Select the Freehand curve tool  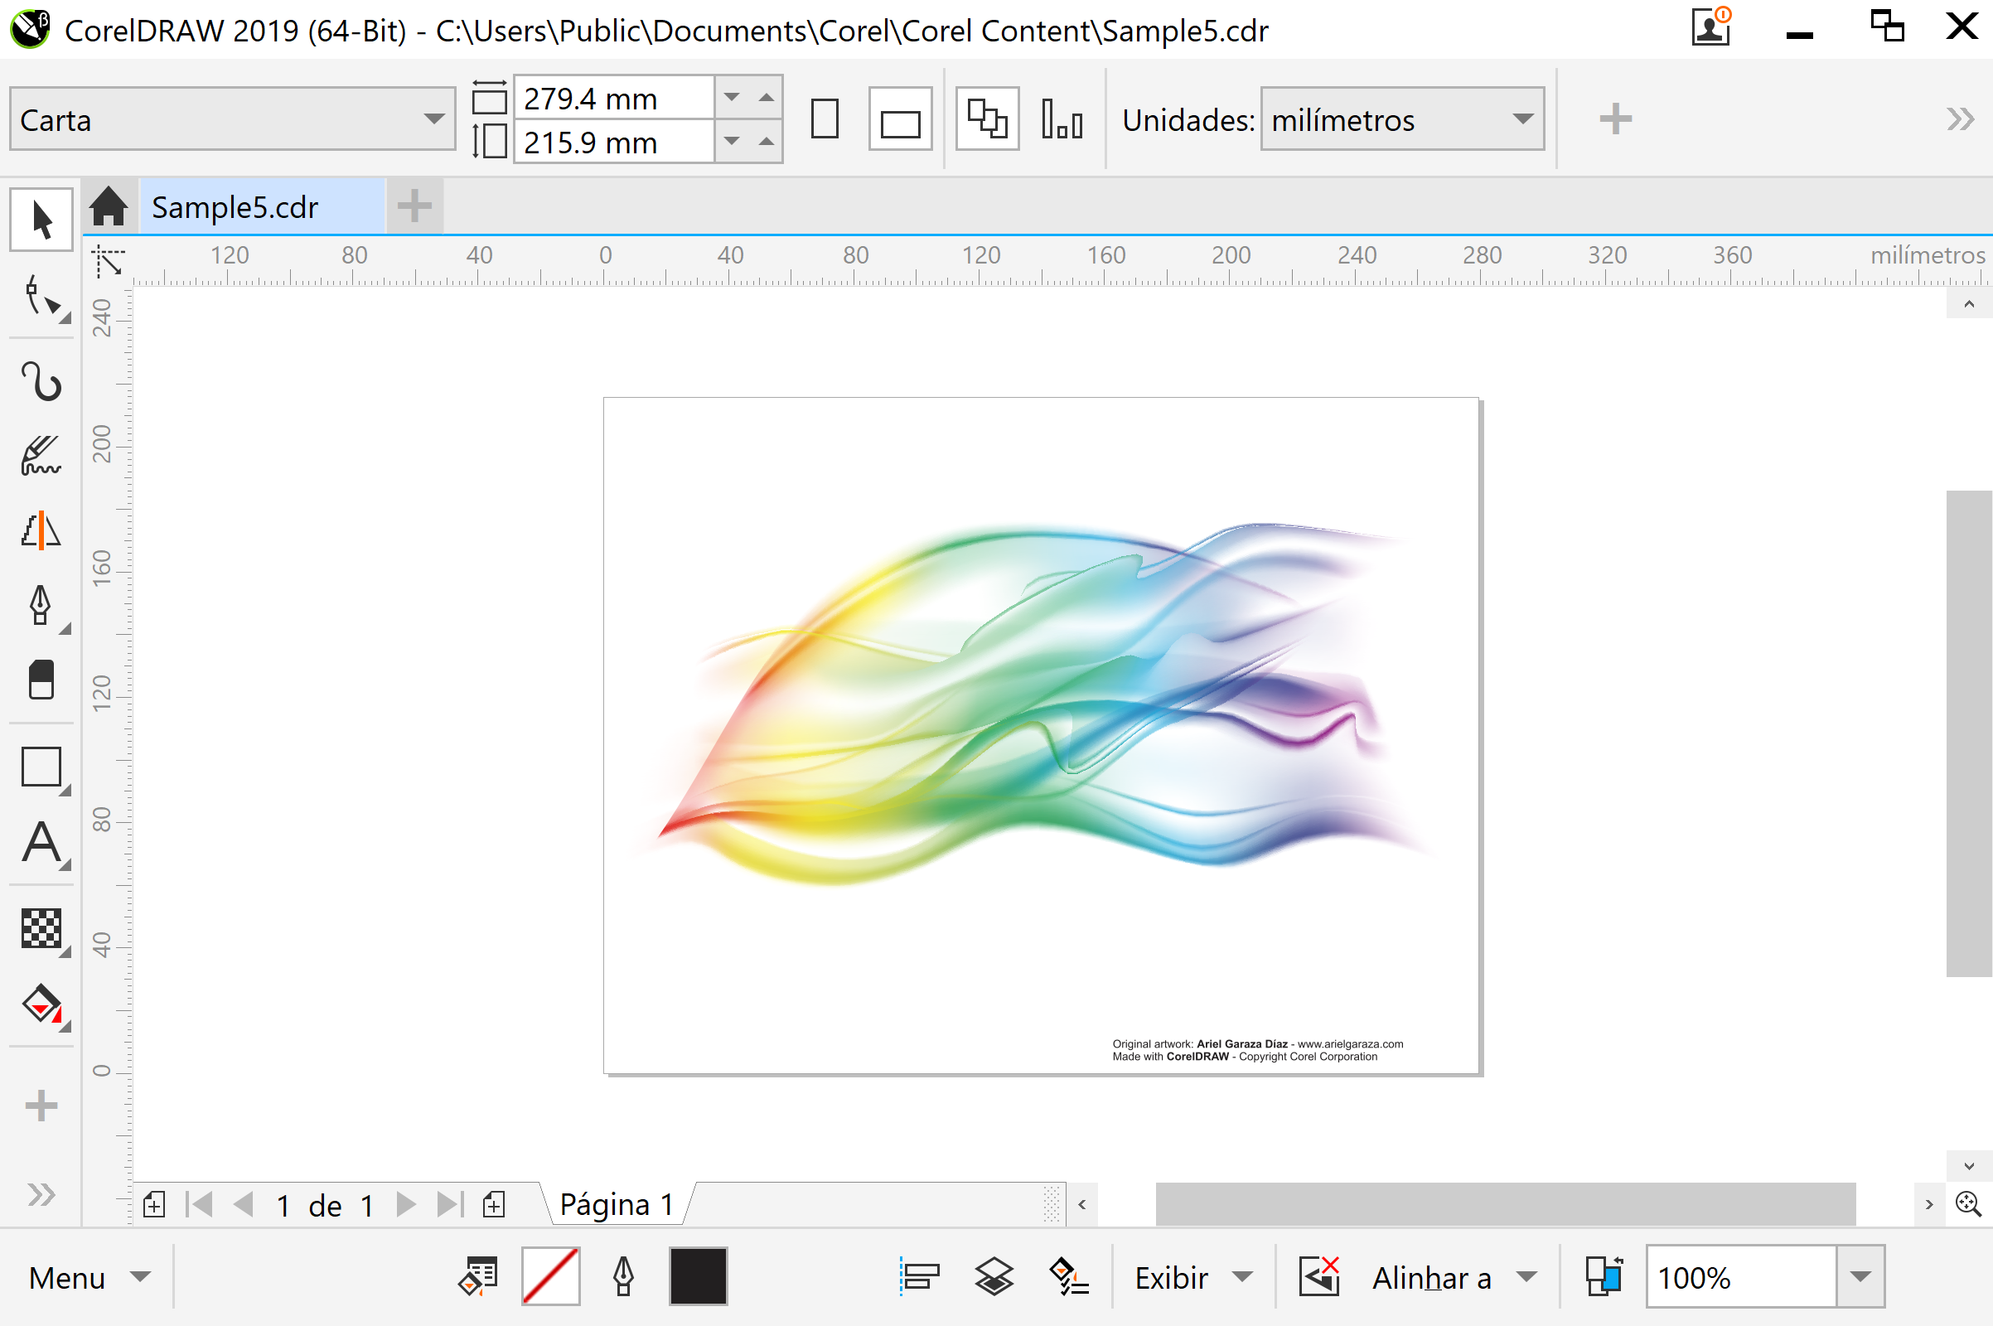coord(41,380)
